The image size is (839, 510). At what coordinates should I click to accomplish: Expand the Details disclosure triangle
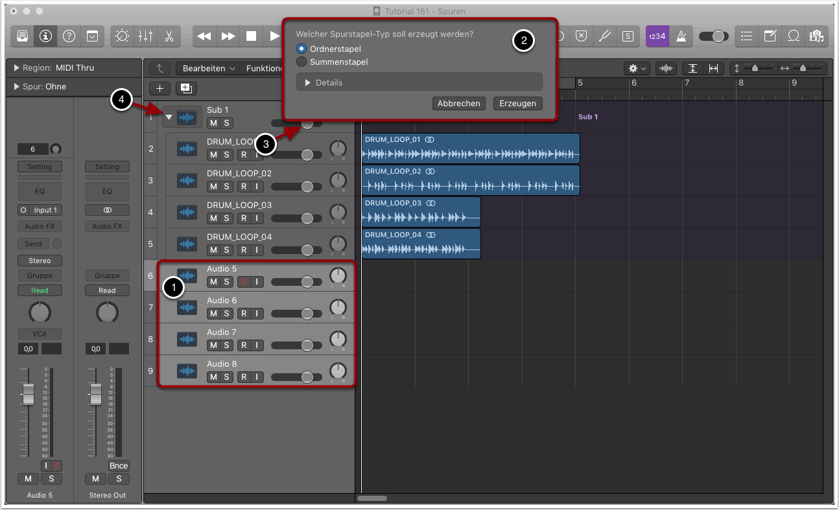308,83
